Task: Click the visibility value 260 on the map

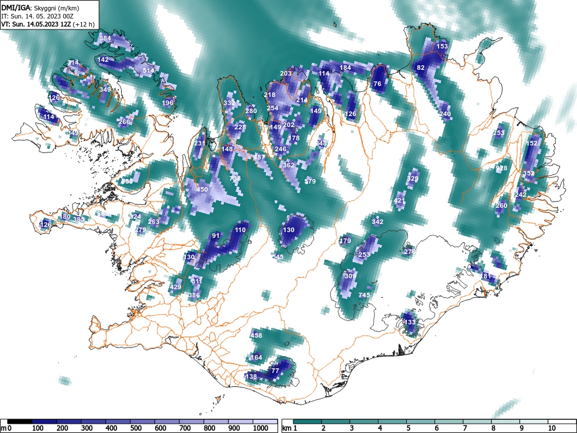Action: click(501, 206)
